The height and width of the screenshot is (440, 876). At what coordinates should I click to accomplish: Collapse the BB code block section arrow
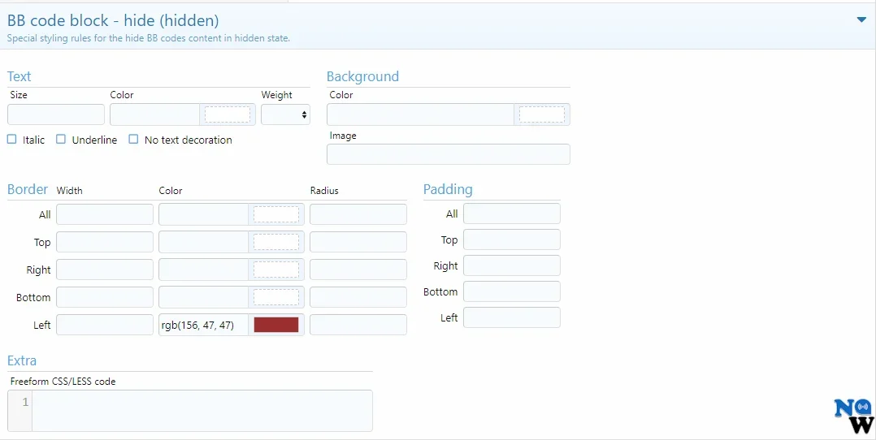861,20
